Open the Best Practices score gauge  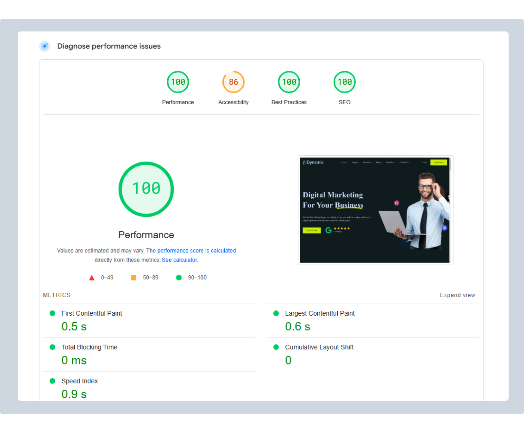(x=289, y=82)
